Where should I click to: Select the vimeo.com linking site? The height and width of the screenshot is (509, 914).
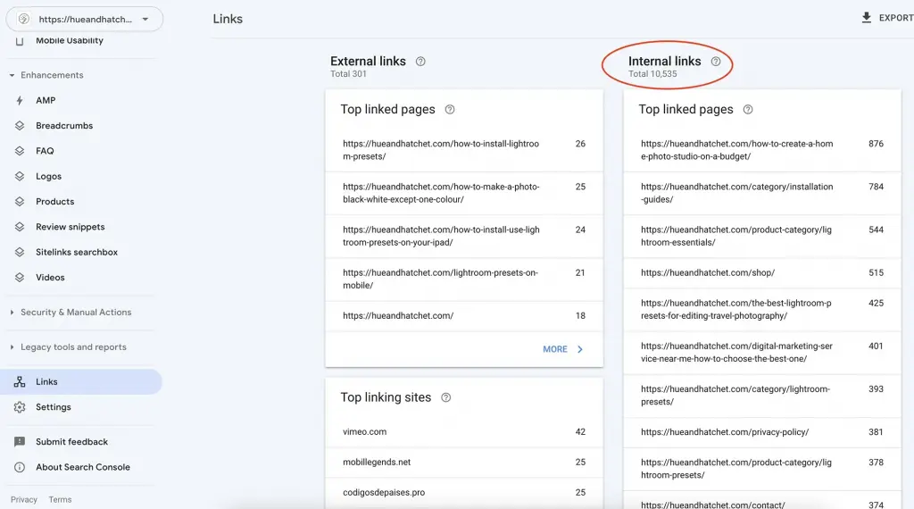464,432
